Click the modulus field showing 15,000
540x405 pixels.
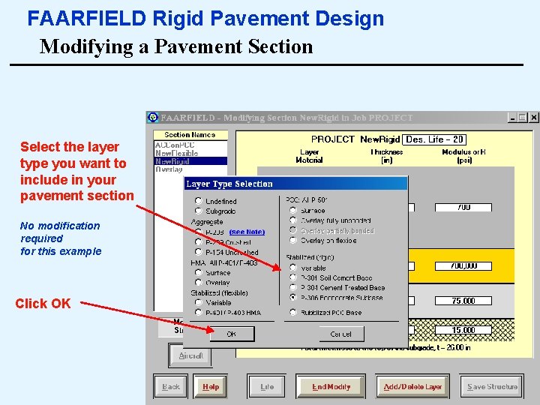coord(463,330)
